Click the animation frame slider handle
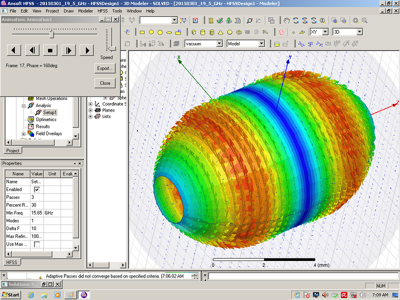400x300 pixels. (x=51, y=34)
